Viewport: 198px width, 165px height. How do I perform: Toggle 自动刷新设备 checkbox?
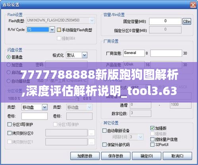point(104,131)
